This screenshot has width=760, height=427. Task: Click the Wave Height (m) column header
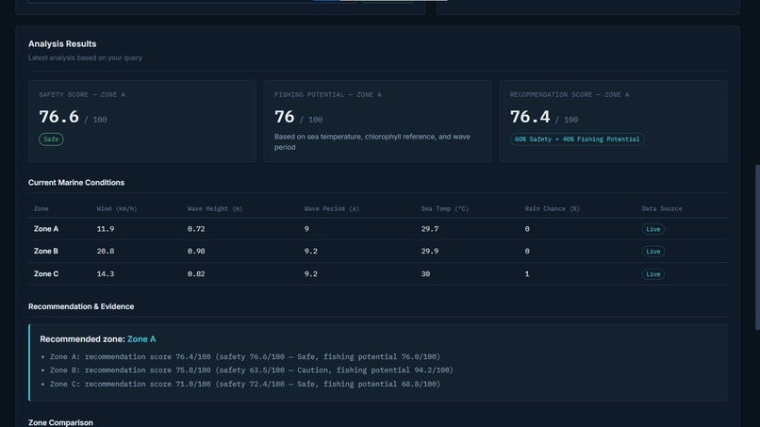(x=215, y=209)
